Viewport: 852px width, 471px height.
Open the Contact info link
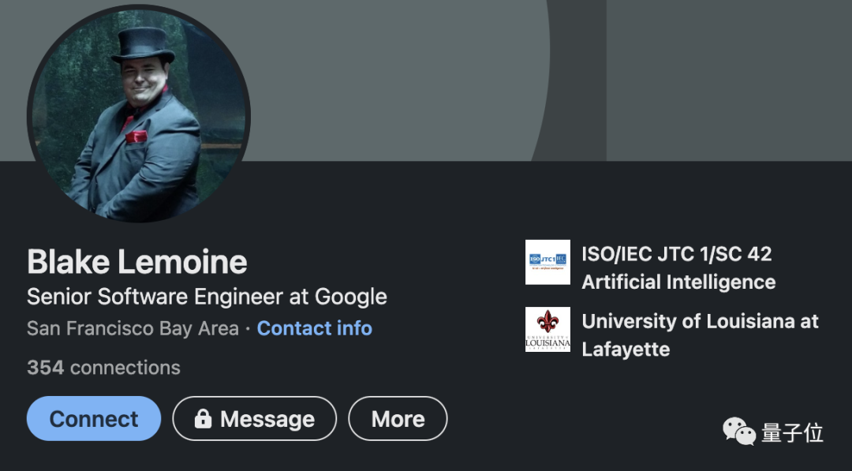pyautogui.click(x=315, y=328)
